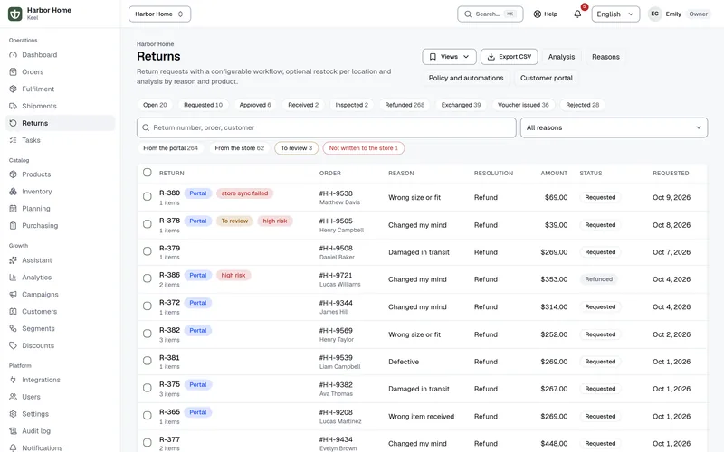Open the English language dropdown
724x452 pixels.
tap(615, 14)
